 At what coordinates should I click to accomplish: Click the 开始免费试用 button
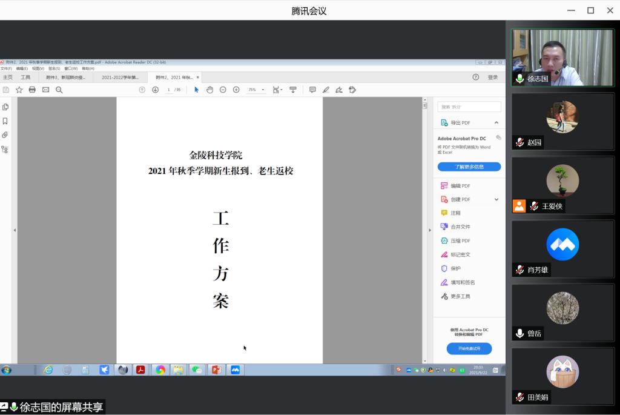point(469,349)
